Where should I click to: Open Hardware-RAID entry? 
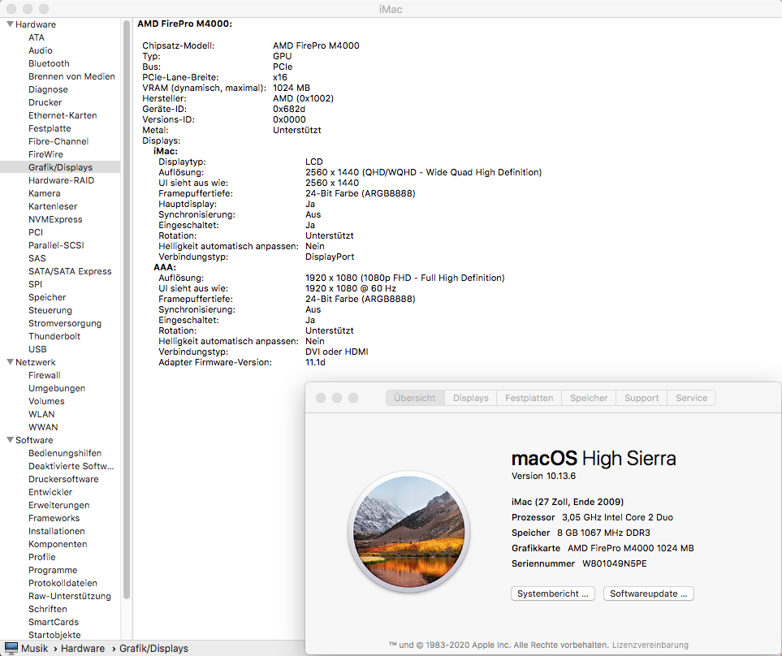[x=62, y=180]
